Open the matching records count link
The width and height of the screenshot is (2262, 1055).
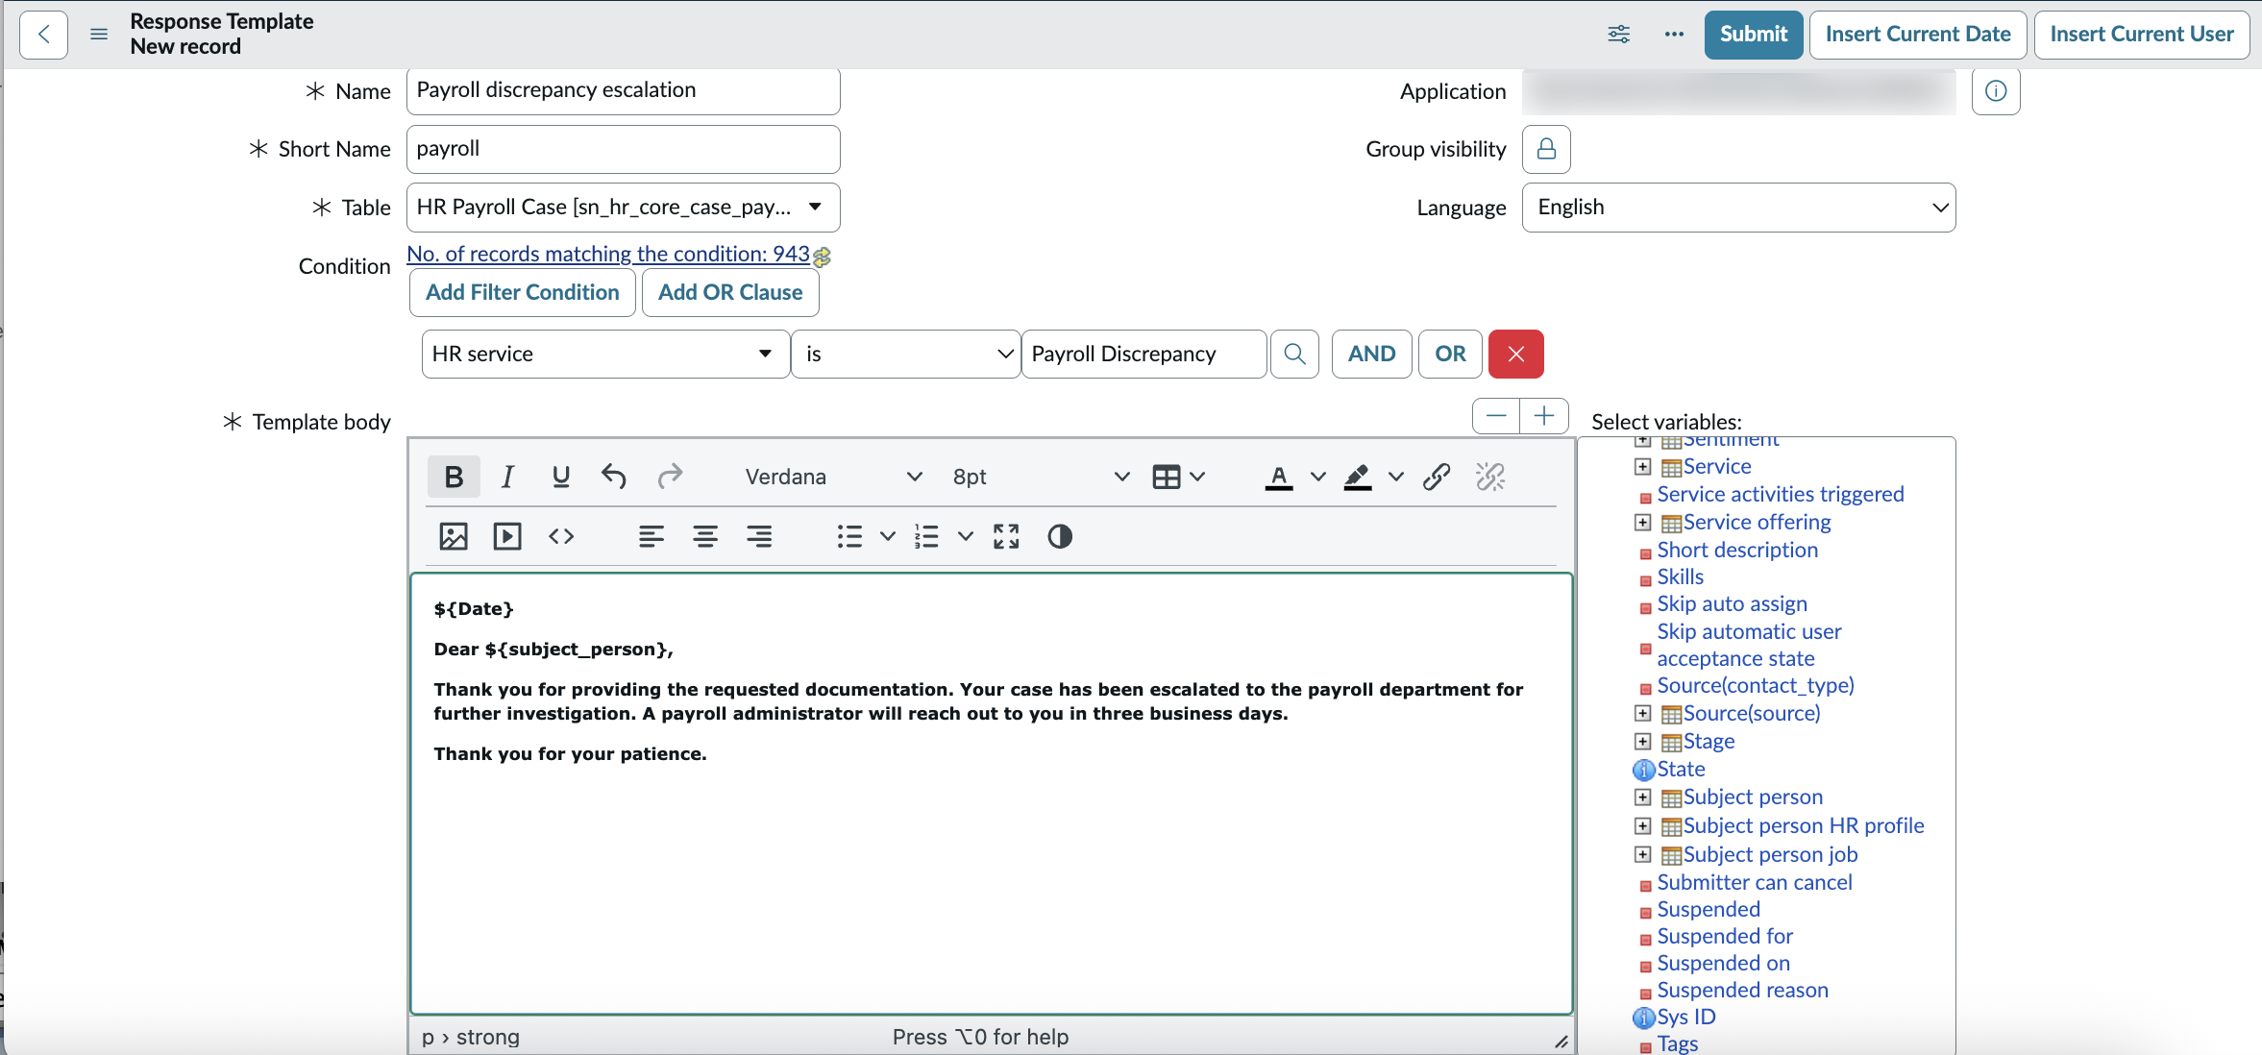coord(608,254)
